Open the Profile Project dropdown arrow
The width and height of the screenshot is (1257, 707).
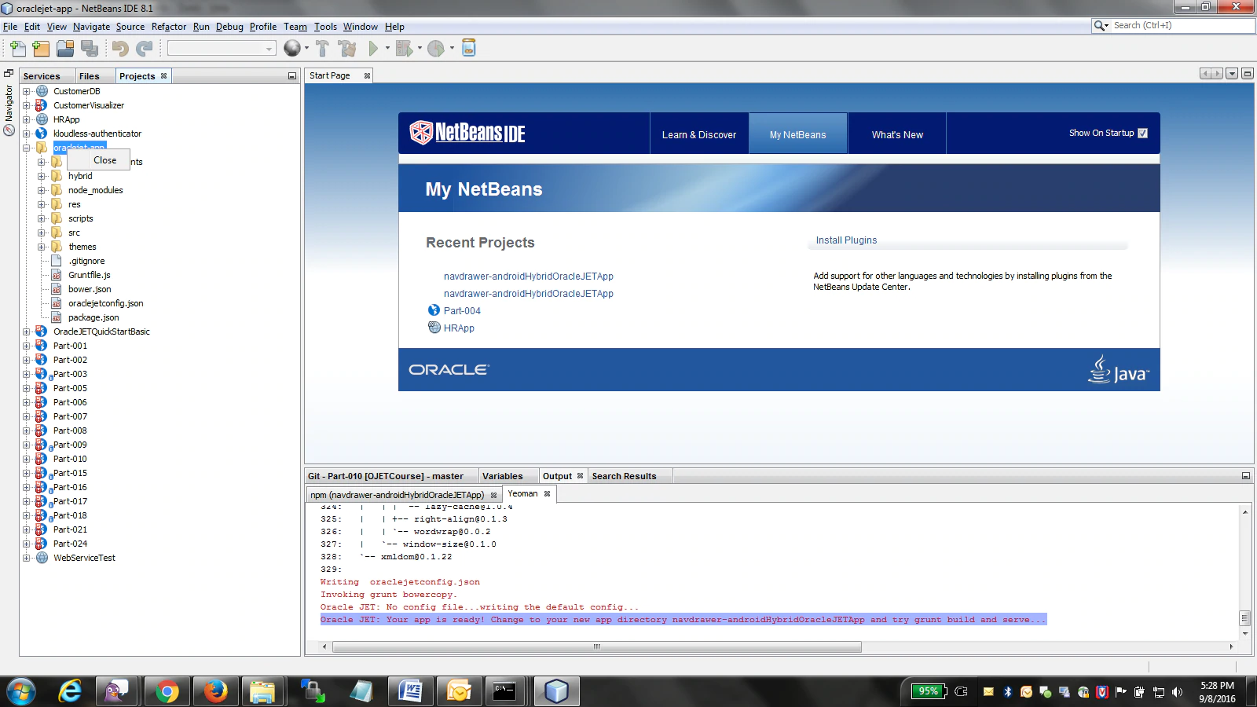[452, 49]
